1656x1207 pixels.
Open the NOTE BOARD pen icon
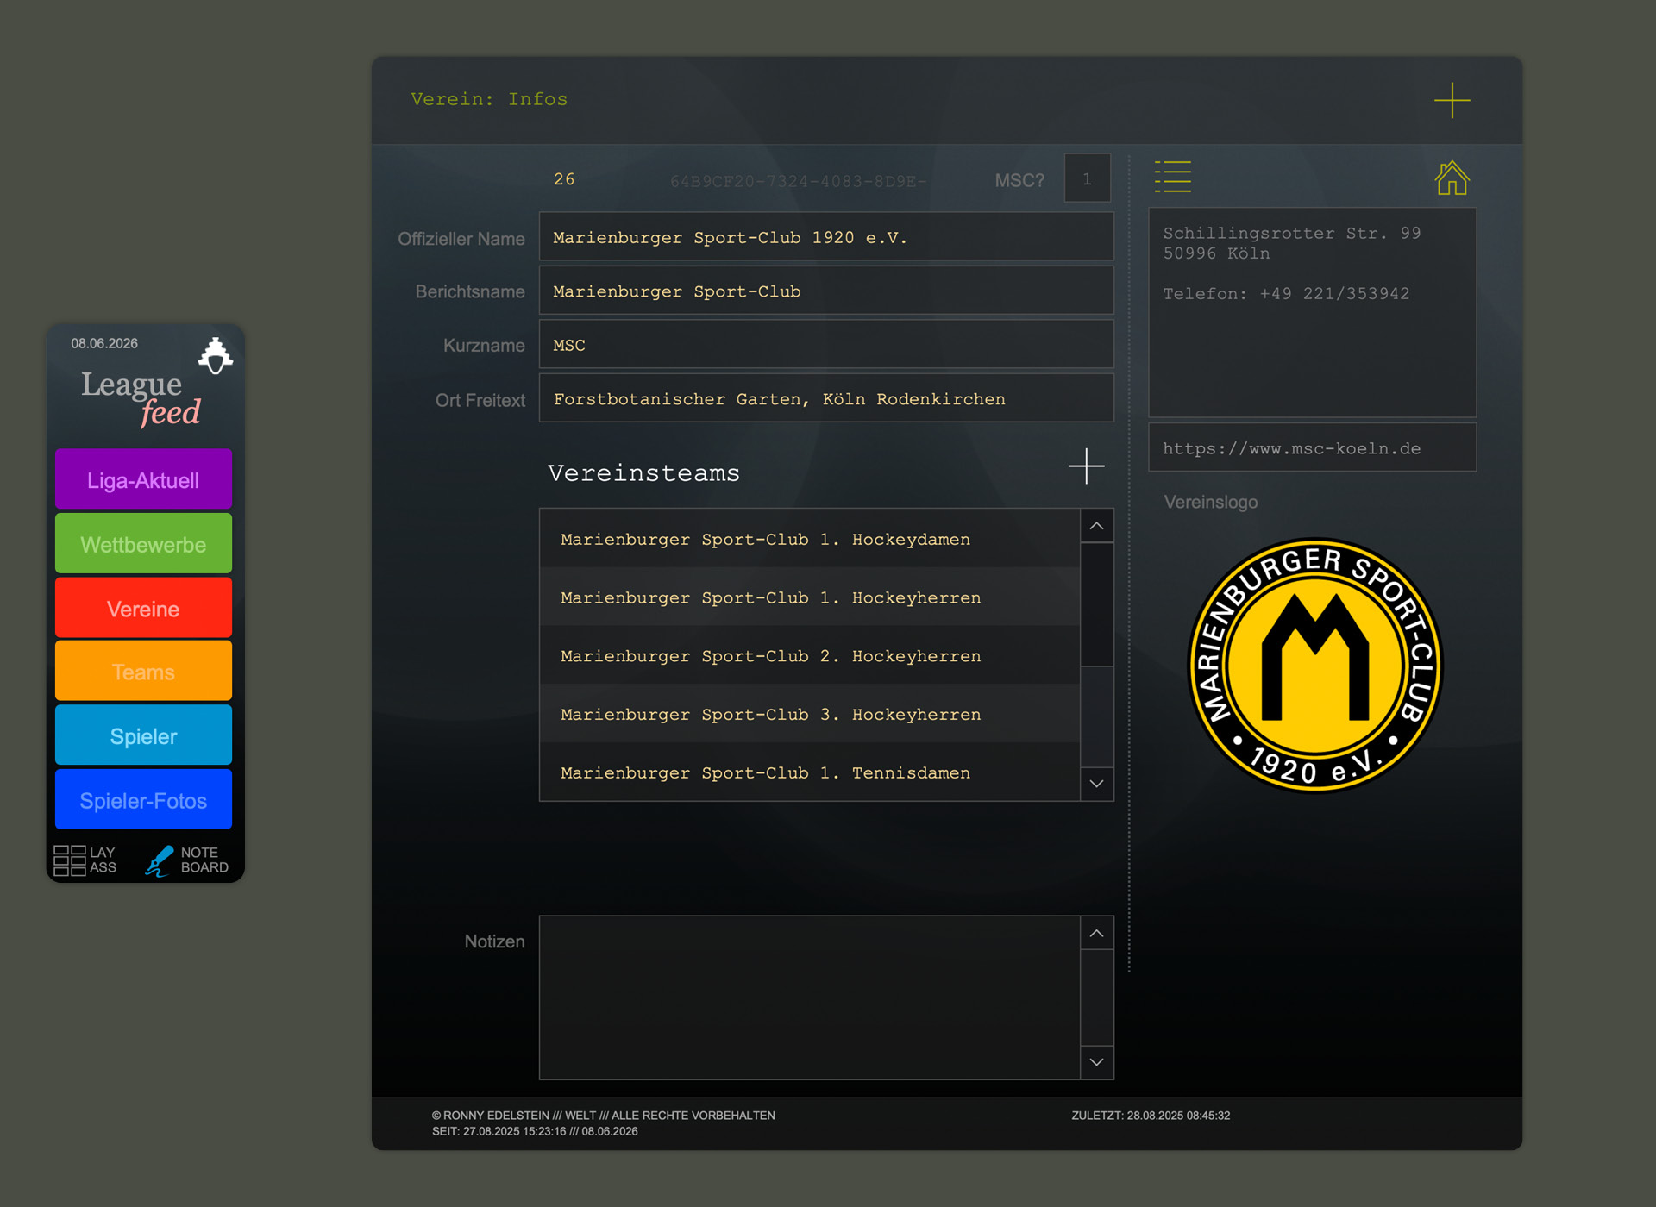tap(160, 860)
